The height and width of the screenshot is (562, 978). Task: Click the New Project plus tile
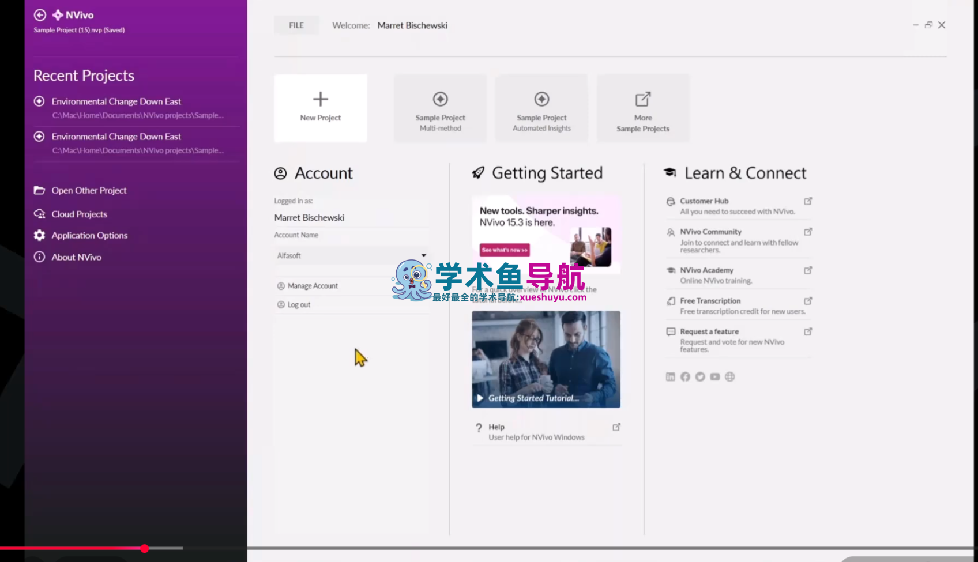coord(320,108)
